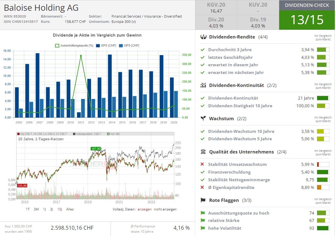Click the 2.598.510,16 CHF amount
Screen dimensions: 335x236
click(72, 228)
